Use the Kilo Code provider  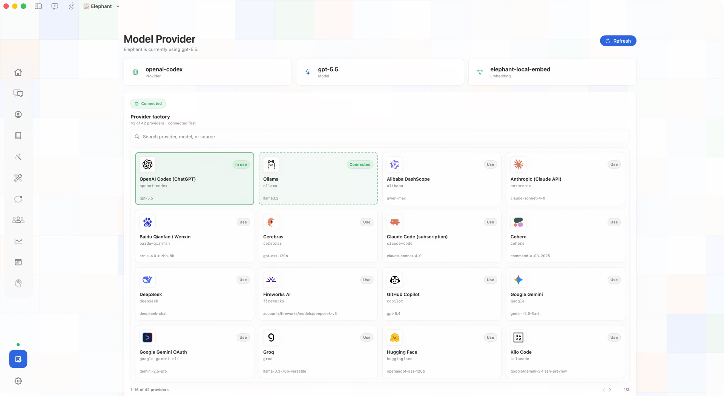coord(614,338)
